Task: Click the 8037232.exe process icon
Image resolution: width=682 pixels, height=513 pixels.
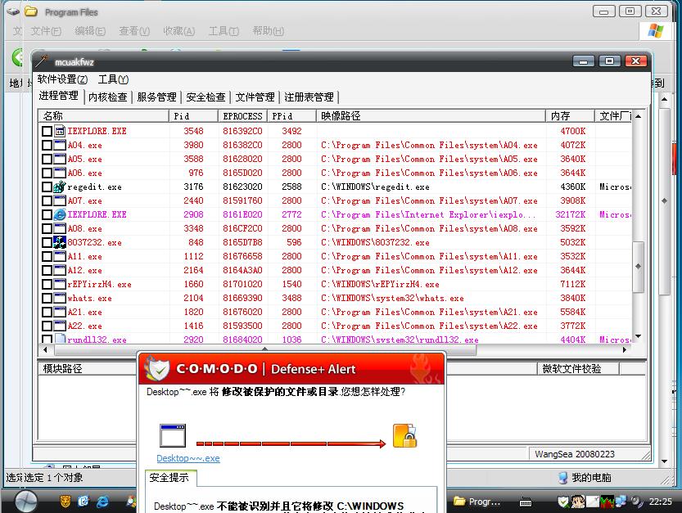Action: (60, 242)
